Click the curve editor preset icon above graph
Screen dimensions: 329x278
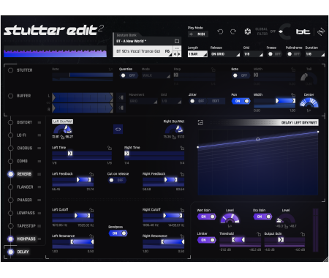click(200, 122)
